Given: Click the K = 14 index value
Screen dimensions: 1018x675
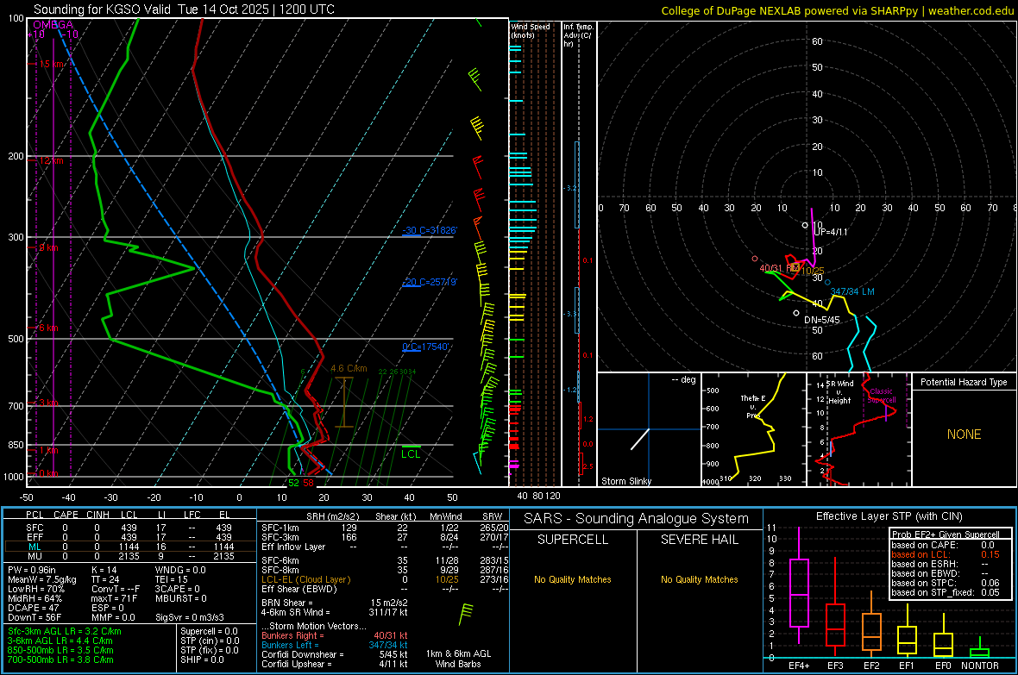Looking at the screenshot, I should (x=104, y=570).
